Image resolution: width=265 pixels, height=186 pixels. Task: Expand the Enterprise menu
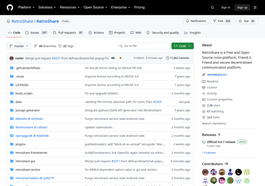121,7
